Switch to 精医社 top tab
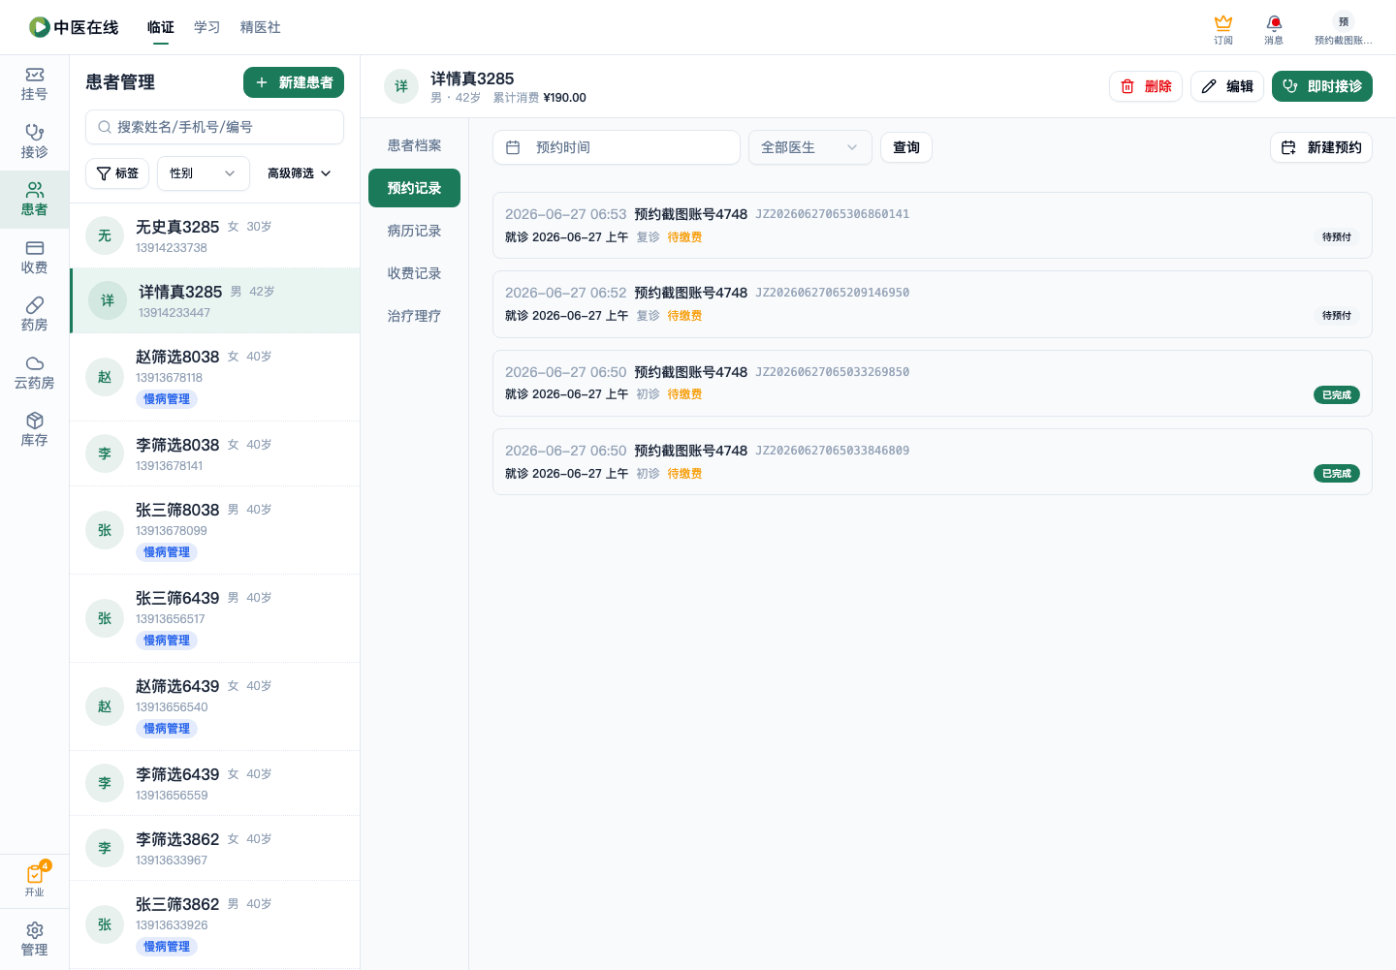The width and height of the screenshot is (1396, 970). 261,27
